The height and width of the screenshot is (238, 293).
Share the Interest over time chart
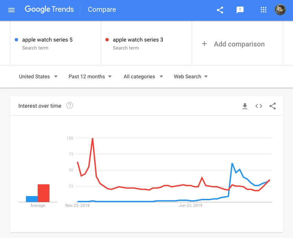(273, 106)
